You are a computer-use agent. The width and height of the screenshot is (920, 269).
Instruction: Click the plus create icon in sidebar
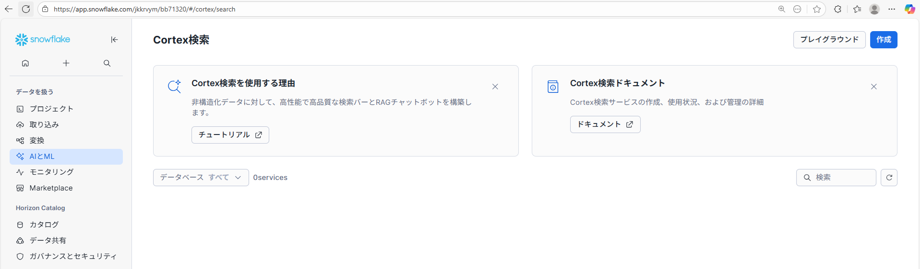[66, 63]
